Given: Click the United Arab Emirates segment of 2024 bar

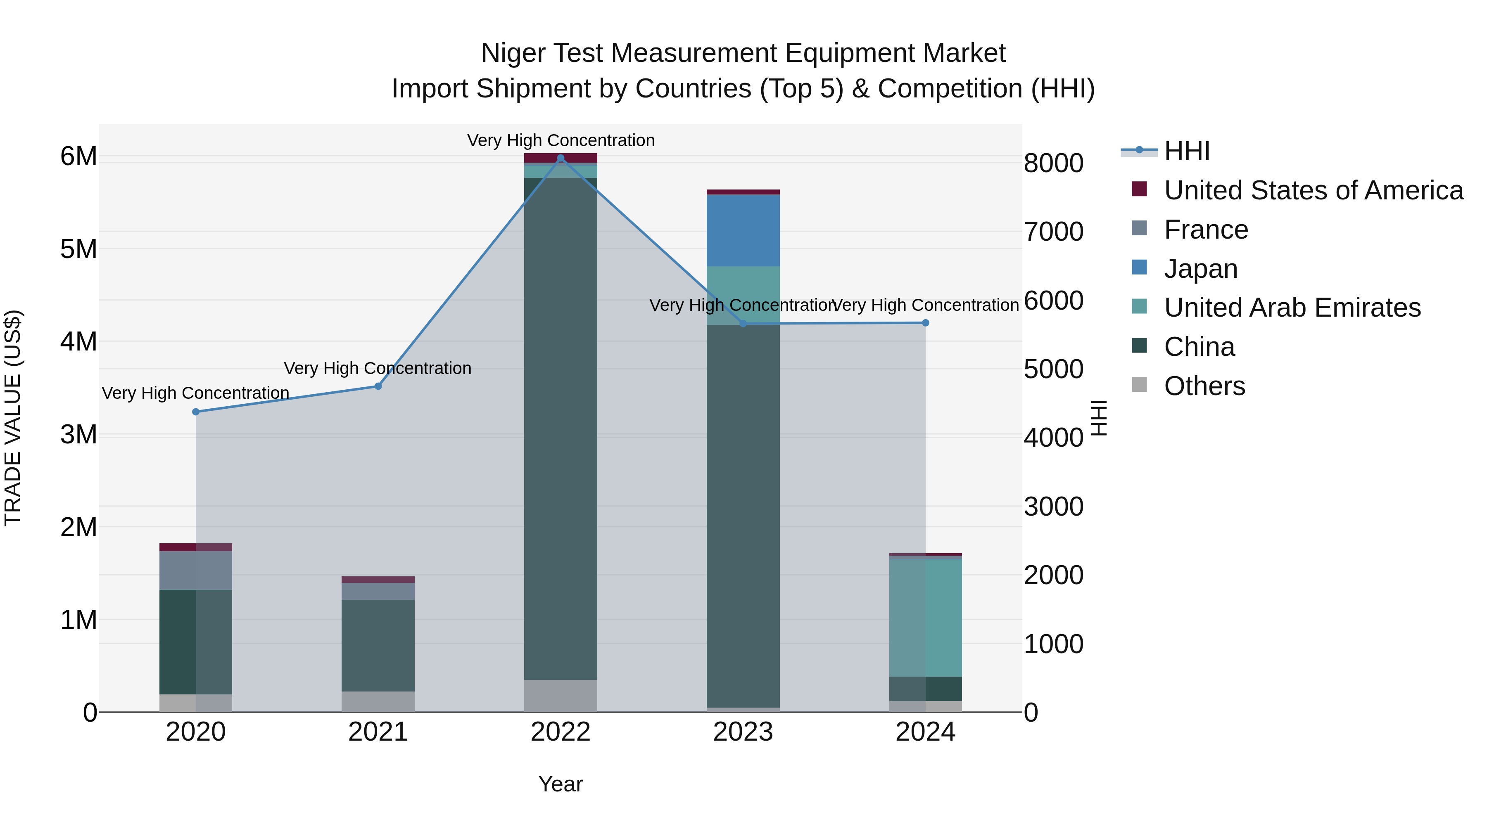Looking at the screenshot, I should 925,618.
